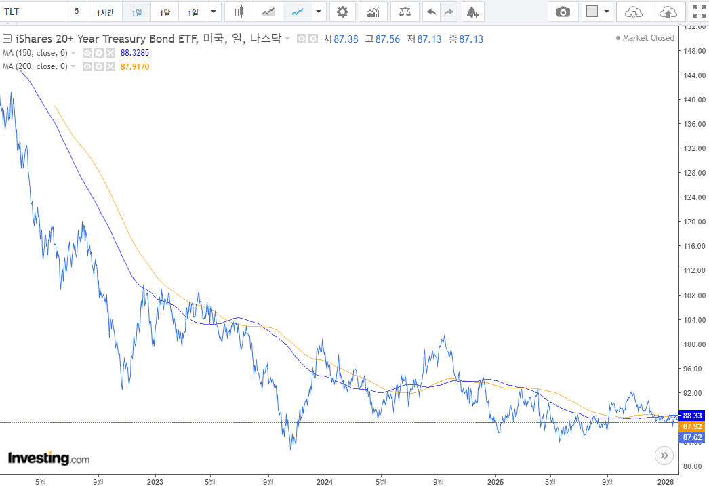The height and width of the screenshot is (486, 709).
Task: Jump to latest bar double-arrow button
Action: pos(664,455)
